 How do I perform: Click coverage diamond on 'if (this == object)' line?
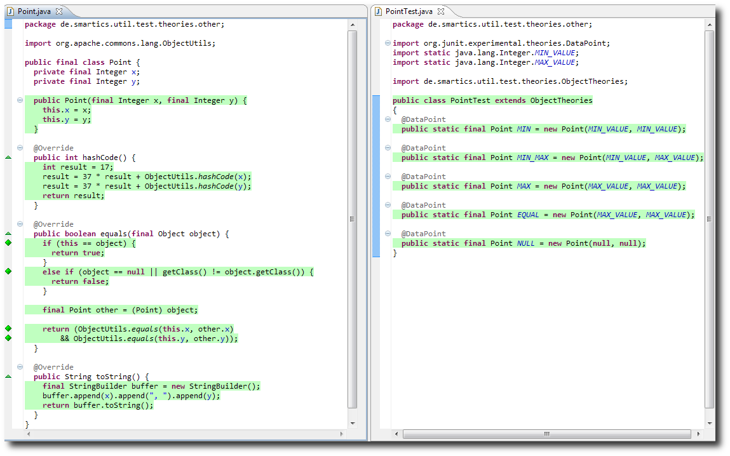click(x=8, y=243)
